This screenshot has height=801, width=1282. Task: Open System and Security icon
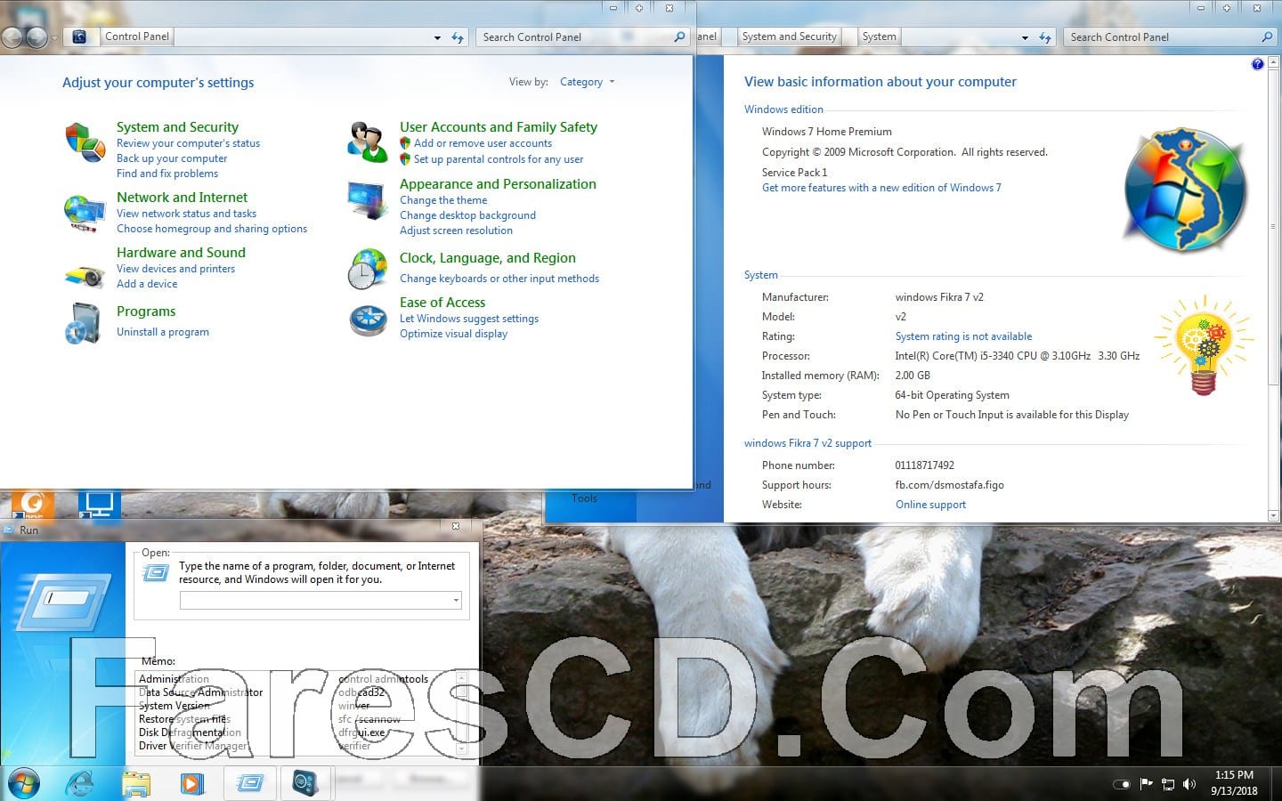click(x=85, y=142)
